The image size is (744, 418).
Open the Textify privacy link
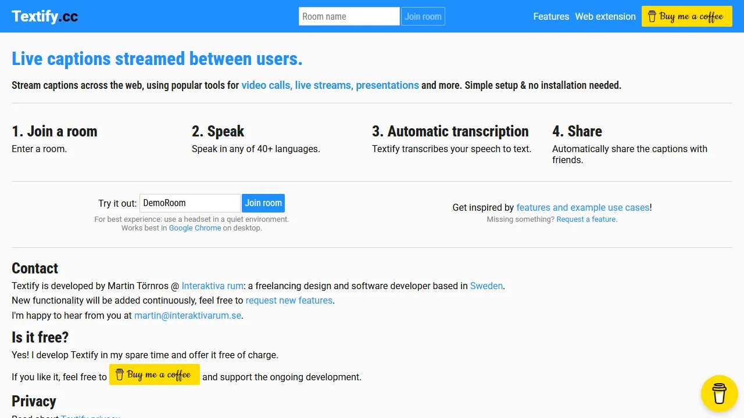point(91,416)
